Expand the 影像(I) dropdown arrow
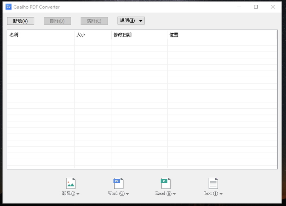 (x=78, y=194)
